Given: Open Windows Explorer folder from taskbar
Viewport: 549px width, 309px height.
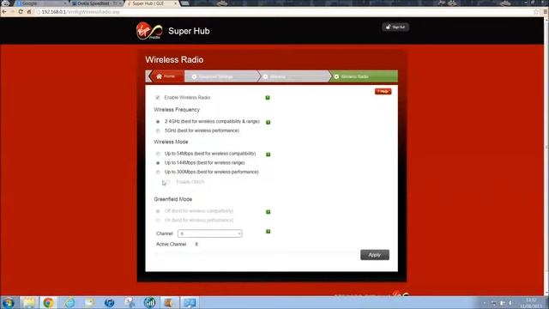Looking at the screenshot, I should click(x=29, y=302).
